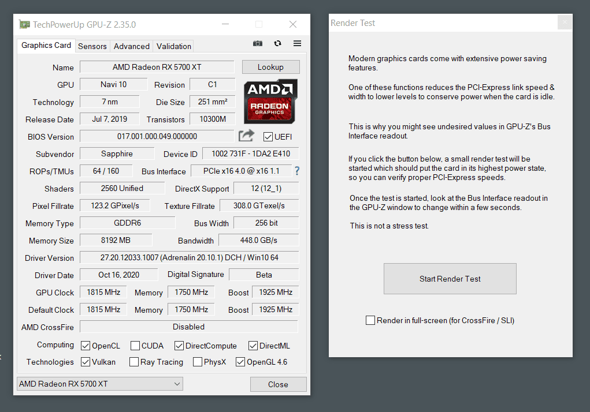Enable Render in full-screen checkbox
This screenshot has height=412, width=590.
click(x=370, y=320)
